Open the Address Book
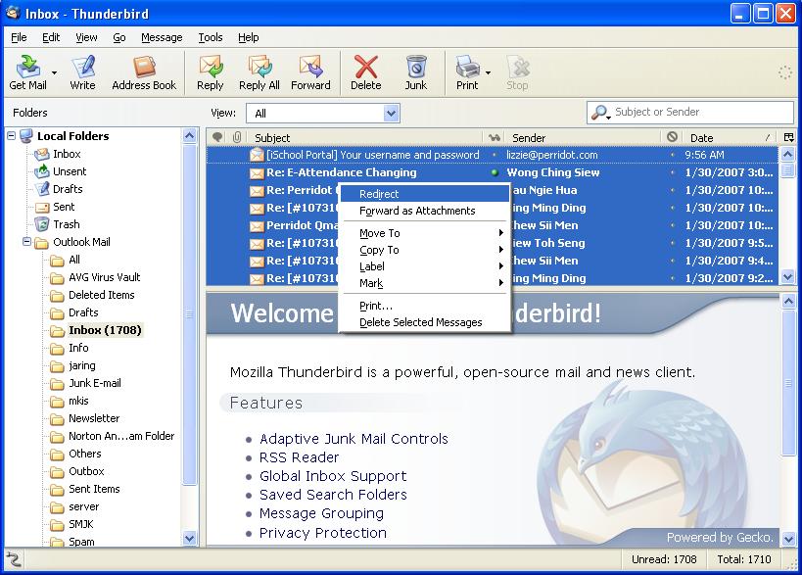802x575 pixels. point(144,72)
